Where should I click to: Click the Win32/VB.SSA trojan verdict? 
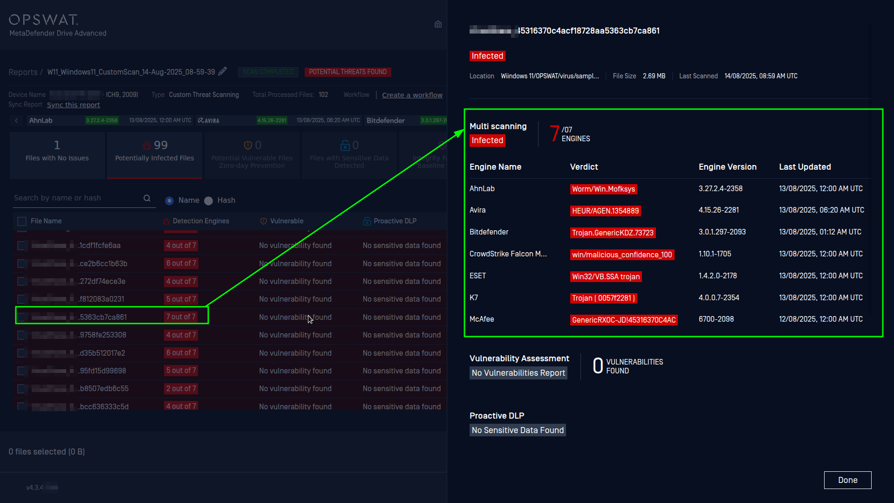click(606, 277)
